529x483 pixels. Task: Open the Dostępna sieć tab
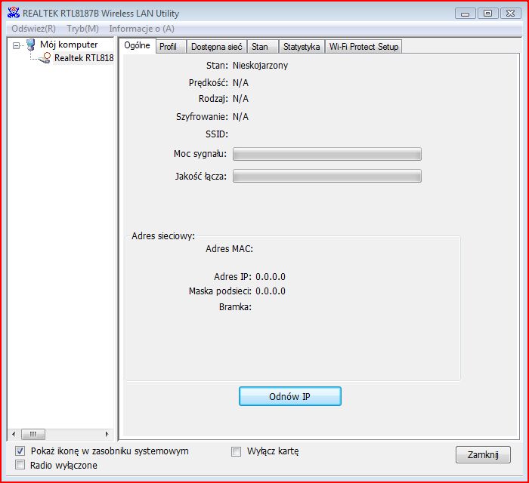pos(217,47)
